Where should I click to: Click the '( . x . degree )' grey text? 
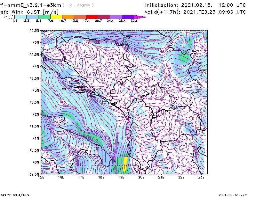point(78,5)
